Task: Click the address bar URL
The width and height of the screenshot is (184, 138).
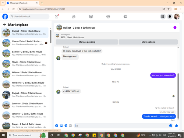Action: pyautogui.click(x=44, y=9)
